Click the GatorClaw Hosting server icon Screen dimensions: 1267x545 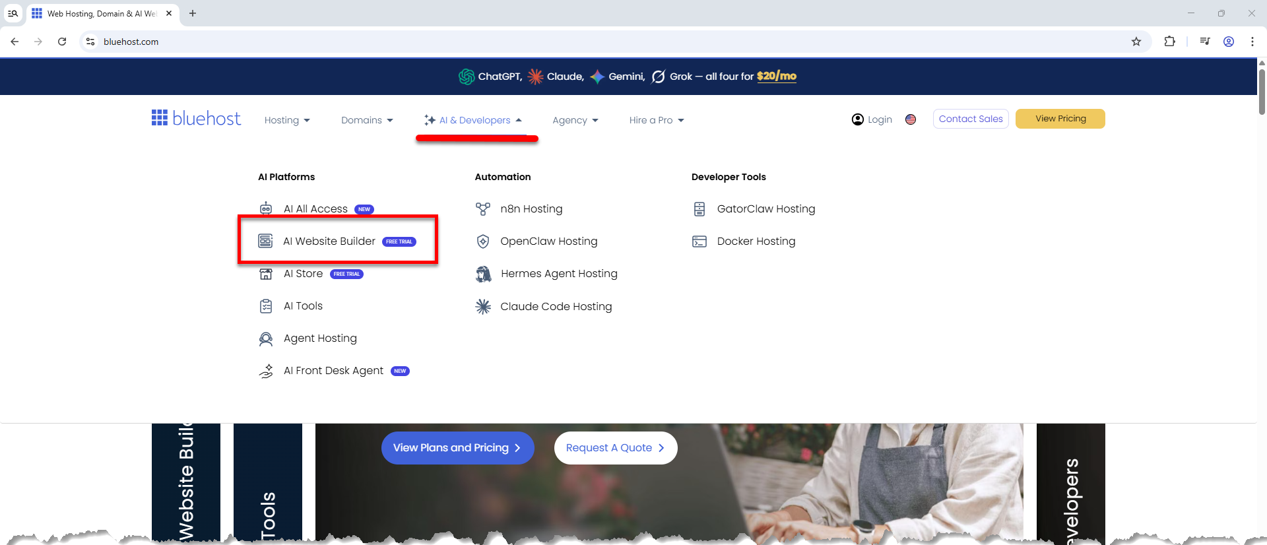tap(699, 208)
